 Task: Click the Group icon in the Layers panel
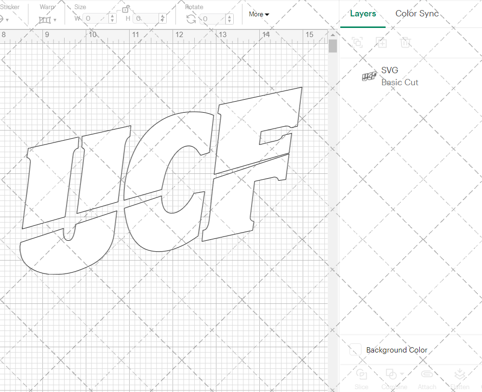357,42
